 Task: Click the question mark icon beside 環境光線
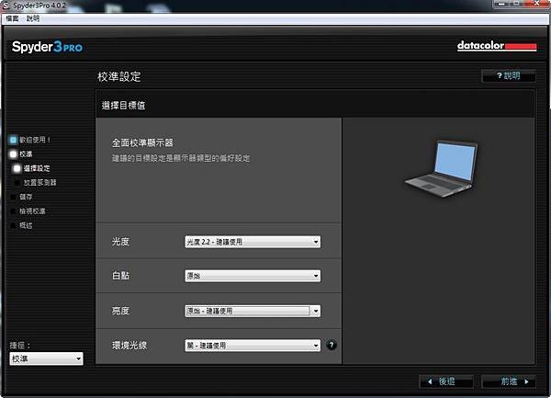[x=332, y=346]
